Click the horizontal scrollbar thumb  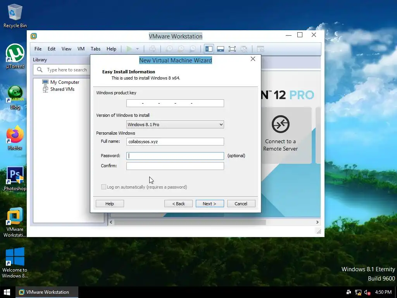click(x=190, y=222)
